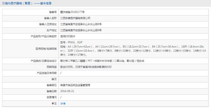Click the 产品存储及有效期 label
Viewport: 211px width, 109px height.
[47, 73]
